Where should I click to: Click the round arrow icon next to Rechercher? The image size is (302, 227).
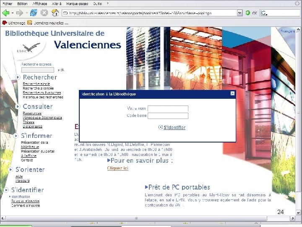18,77
